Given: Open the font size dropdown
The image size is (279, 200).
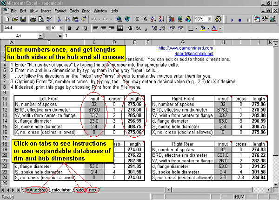Looking at the screenshot, I should [x=61, y=28].
